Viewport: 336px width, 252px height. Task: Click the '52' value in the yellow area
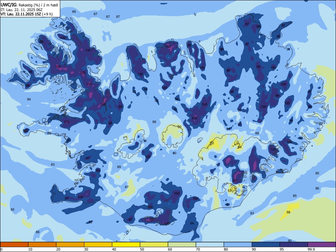tap(212, 143)
